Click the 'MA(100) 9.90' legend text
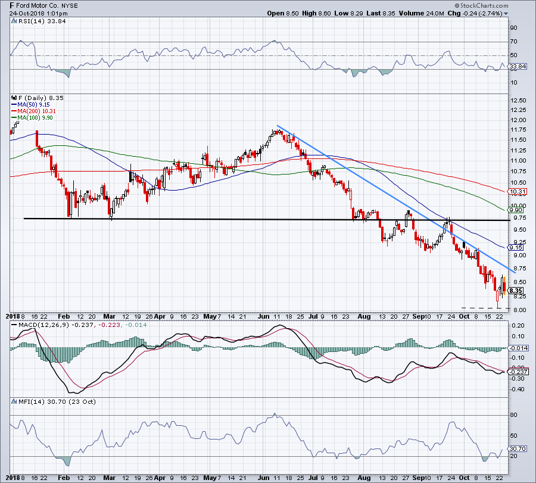 35,118
